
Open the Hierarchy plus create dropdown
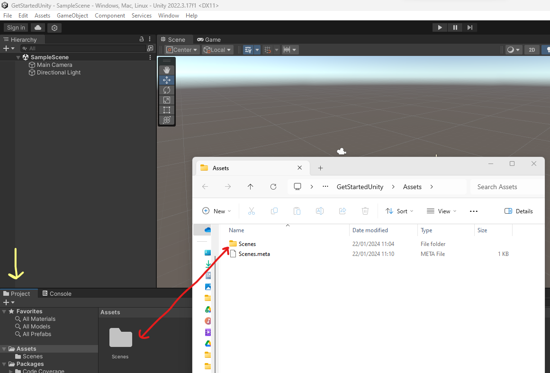pos(9,48)
